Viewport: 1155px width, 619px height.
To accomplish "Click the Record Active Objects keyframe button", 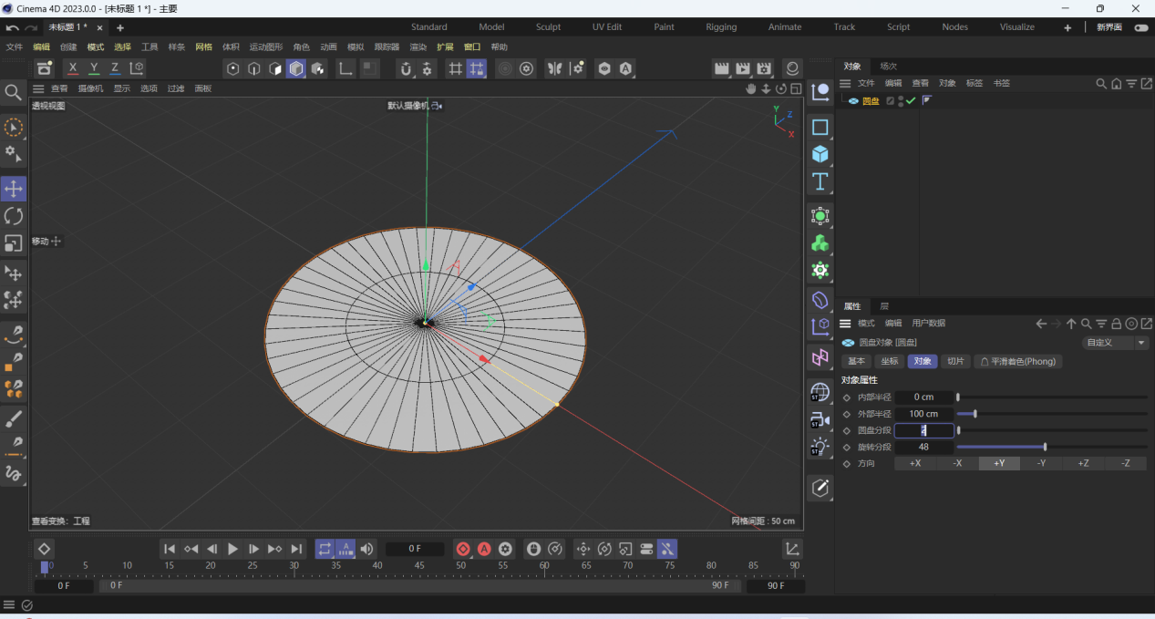I will pos(463,549).
